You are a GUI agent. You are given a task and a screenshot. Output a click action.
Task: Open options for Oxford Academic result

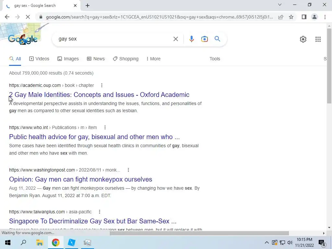tap(101, 85)
